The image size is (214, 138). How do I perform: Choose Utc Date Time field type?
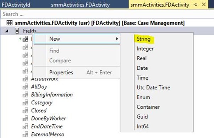click(x=153, y=87)
